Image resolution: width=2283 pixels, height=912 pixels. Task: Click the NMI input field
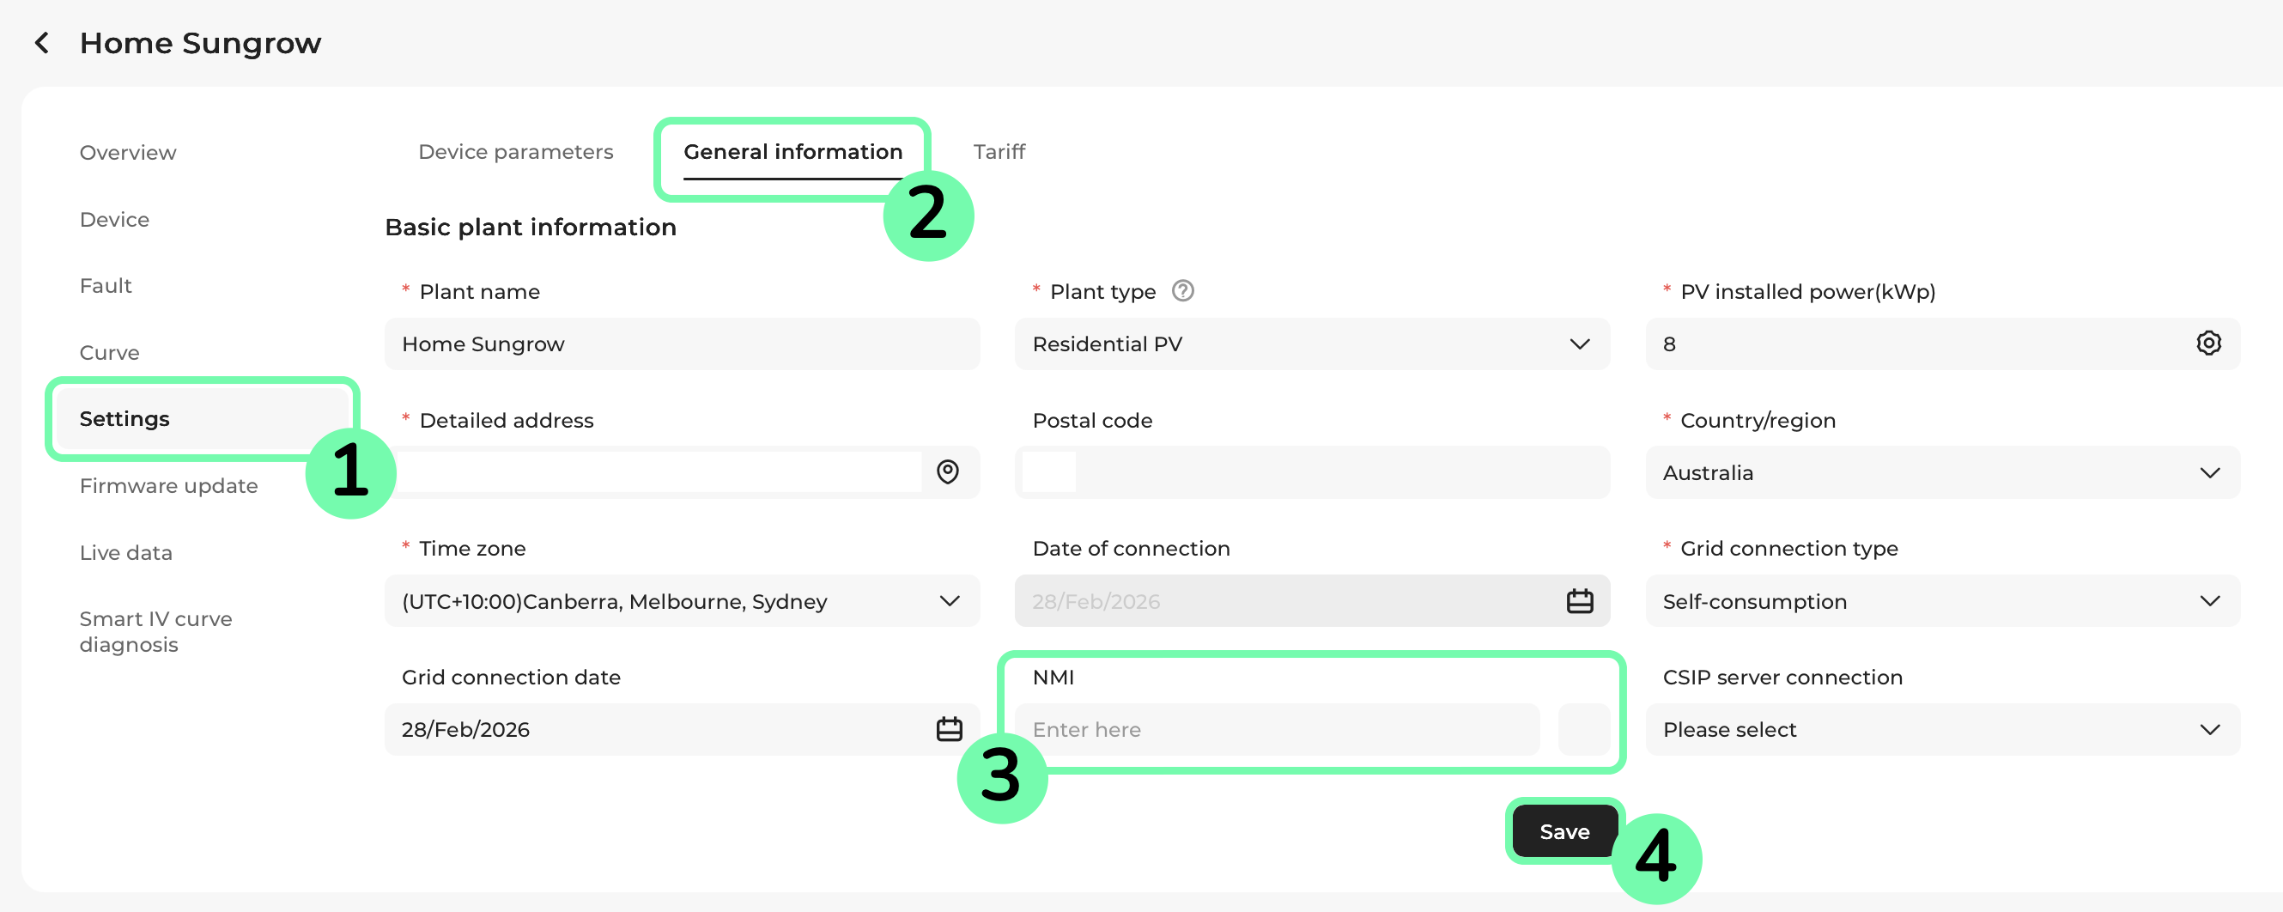(x=1276, y=728)
